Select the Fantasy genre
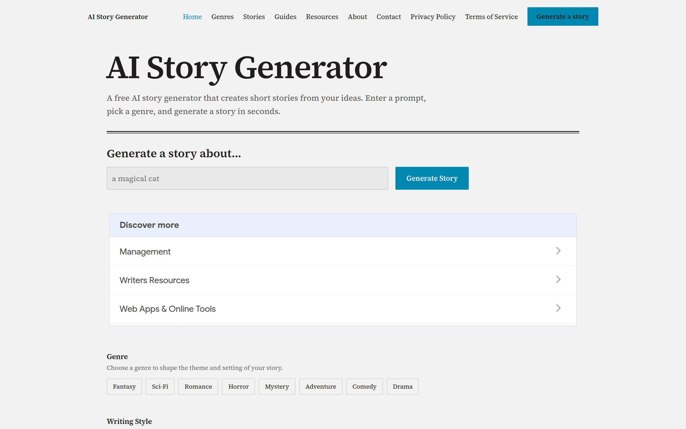Viewport: 686px width, 429px height. pyautogui.click(x=124, y=386)
